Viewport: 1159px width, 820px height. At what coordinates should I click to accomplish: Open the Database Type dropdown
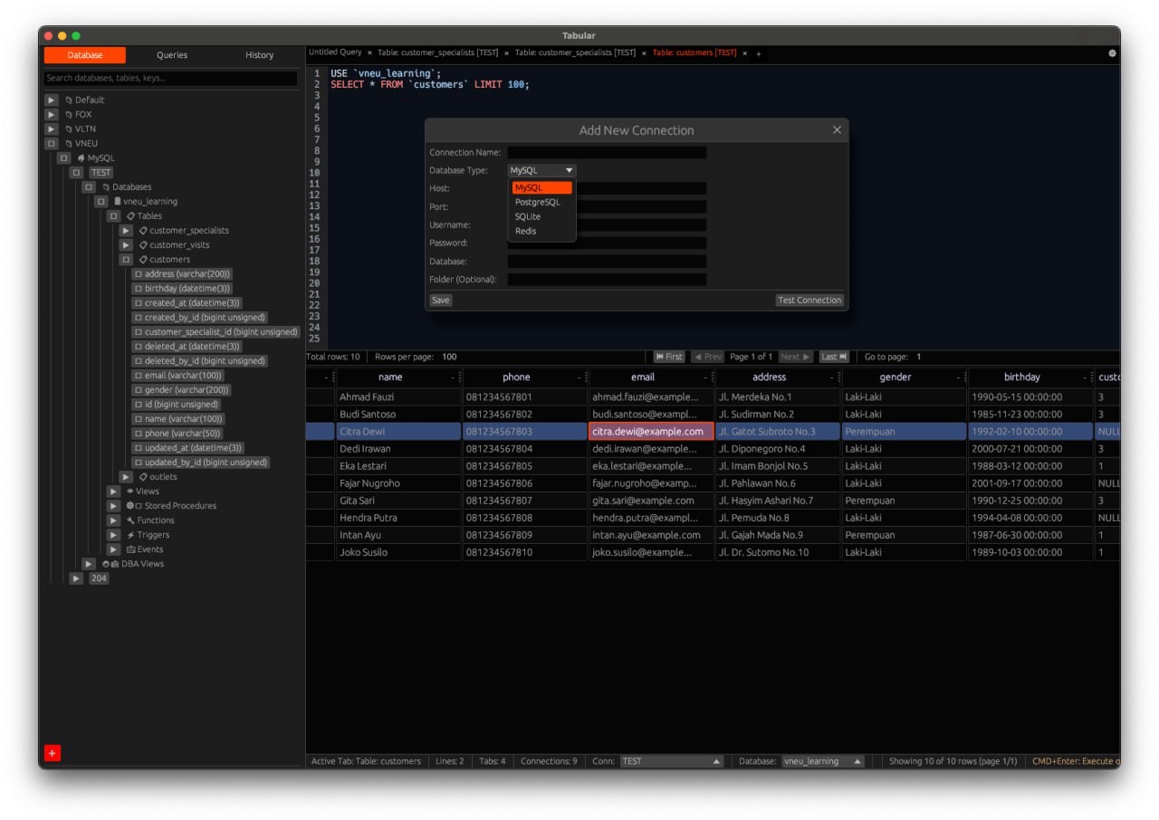[x=541, y=169]
